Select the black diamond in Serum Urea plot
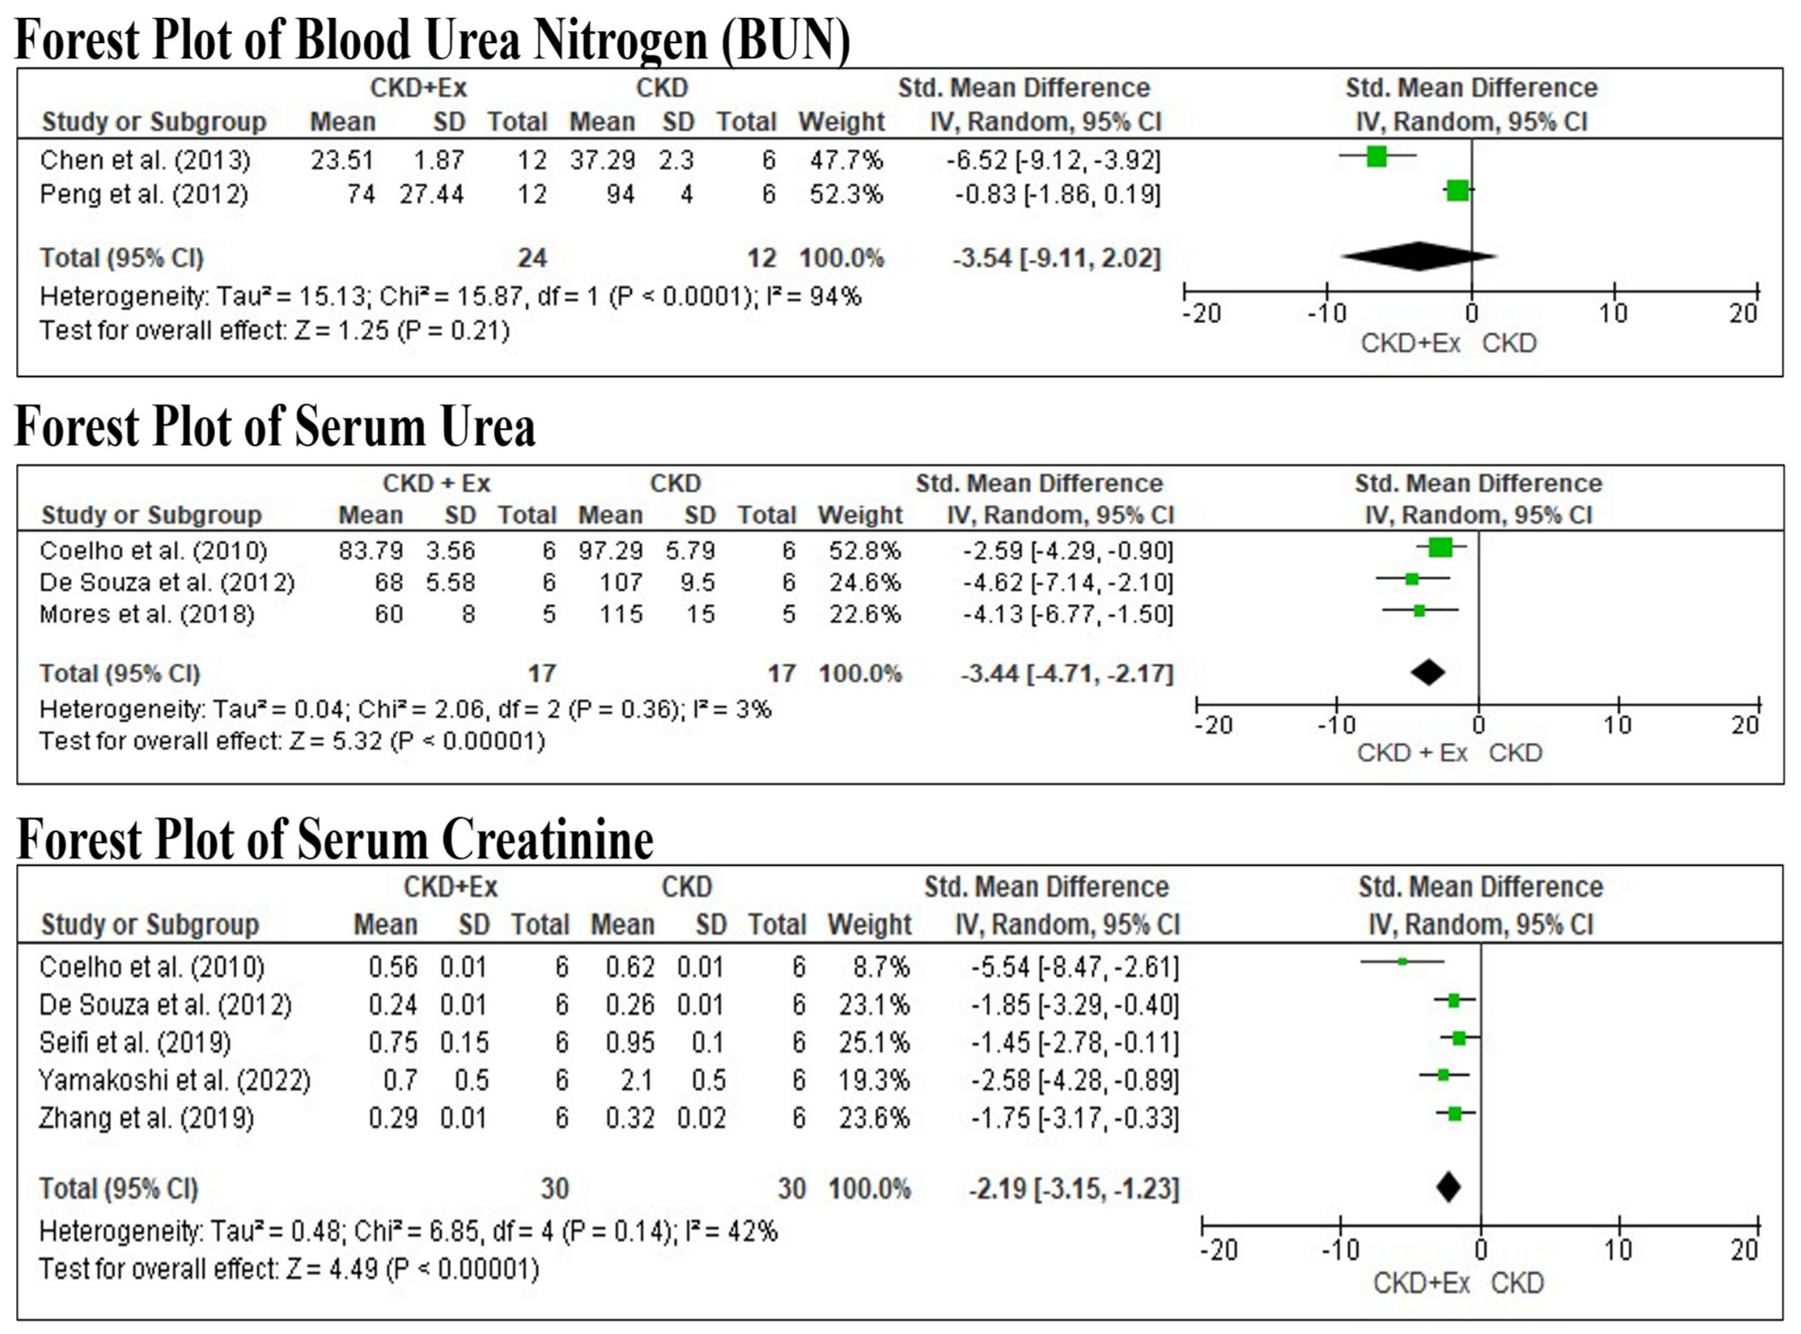The image size is (1801, 1334). coord(1429,672)
